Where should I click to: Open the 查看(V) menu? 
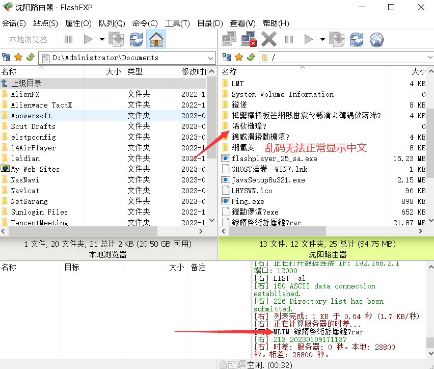pyautogui.click(x=243, y=23)
